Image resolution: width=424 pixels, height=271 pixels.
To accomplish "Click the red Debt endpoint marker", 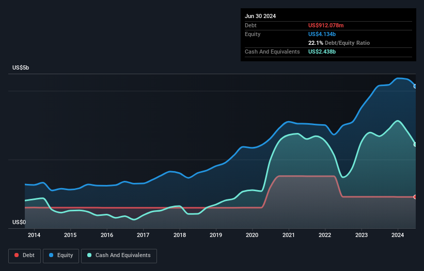I will coord(415,197).
